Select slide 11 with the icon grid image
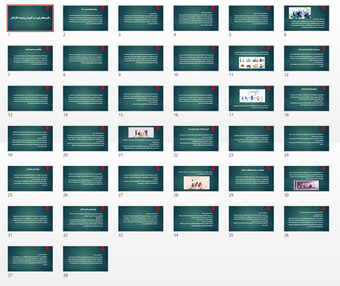Screen dimensions: 340x286 (x=251, y=58)
